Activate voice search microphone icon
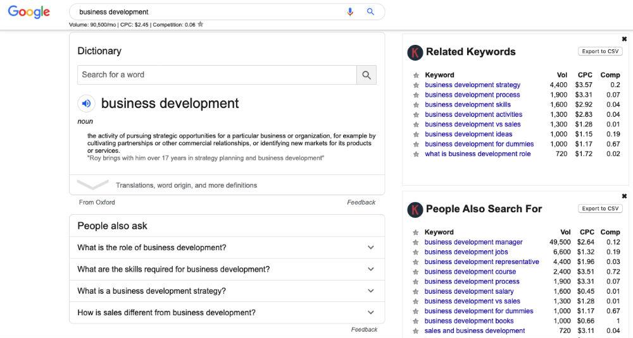 [x=350, y=11]
